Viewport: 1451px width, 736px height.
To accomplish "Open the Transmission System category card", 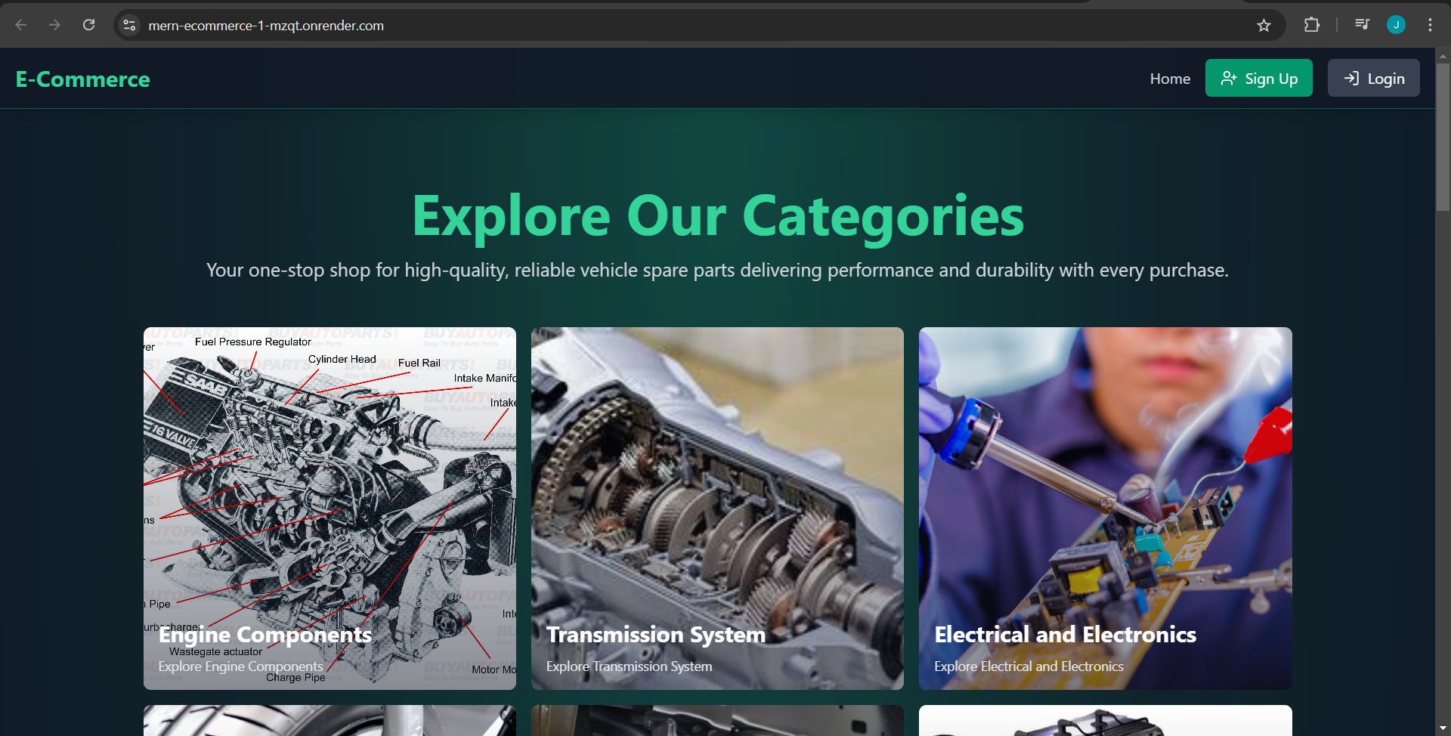I will [717, 508].
